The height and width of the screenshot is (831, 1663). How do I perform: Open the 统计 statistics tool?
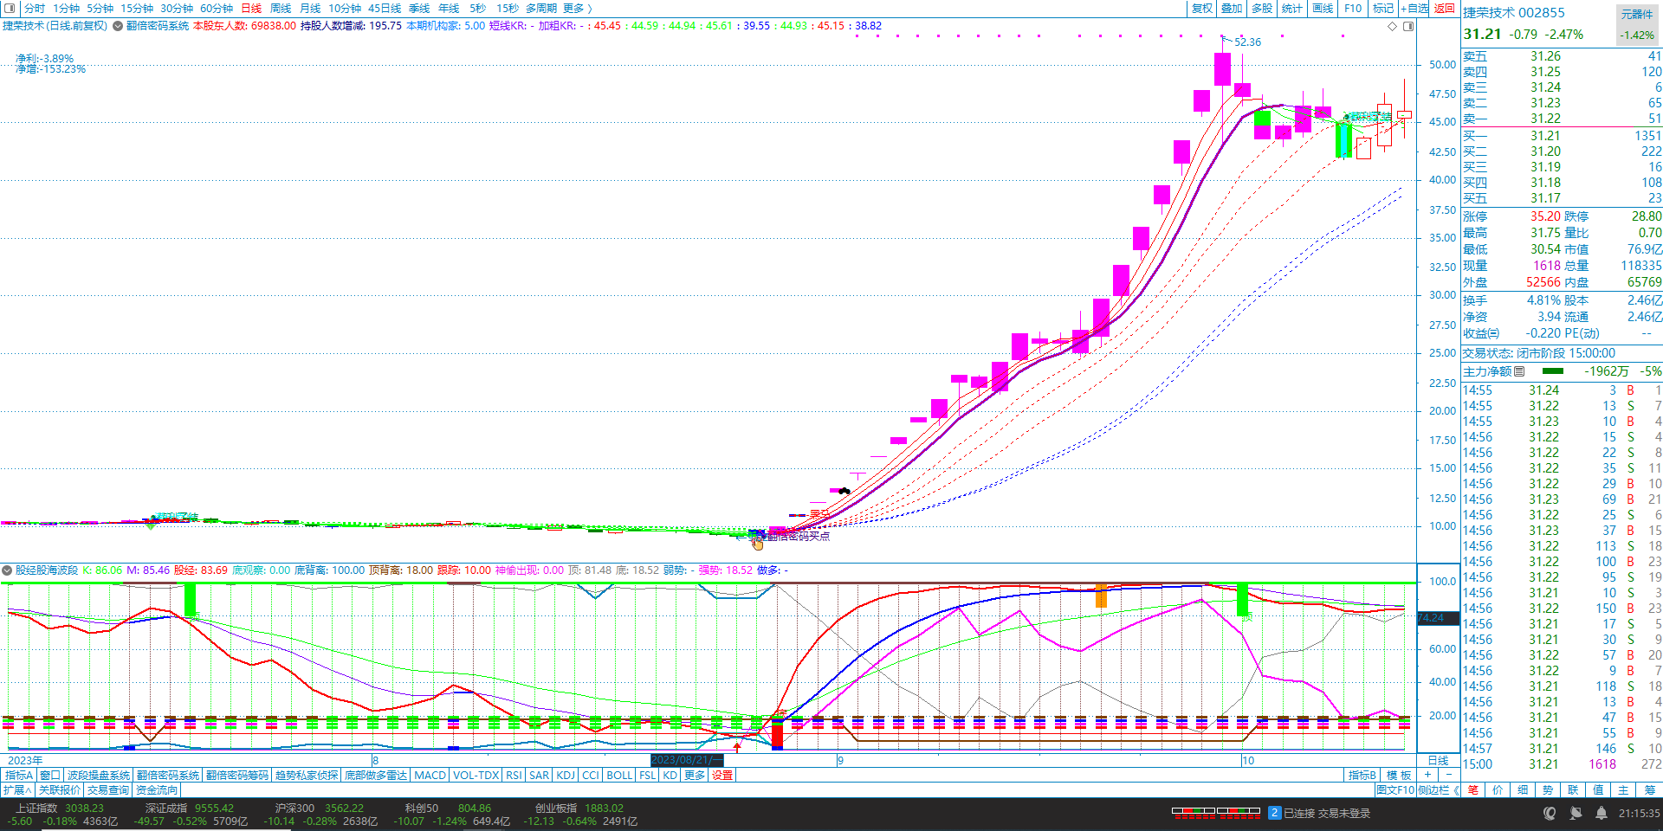(x=1292, y=9)
